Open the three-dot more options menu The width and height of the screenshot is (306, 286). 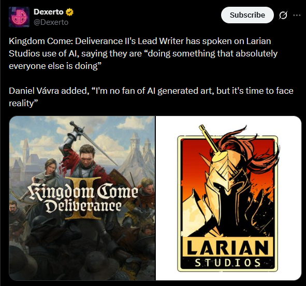pos(297,15)
